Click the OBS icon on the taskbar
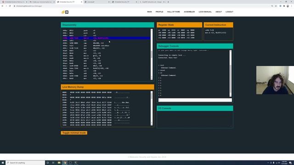Viewport: 294px width, 165px height. [70, 163]
